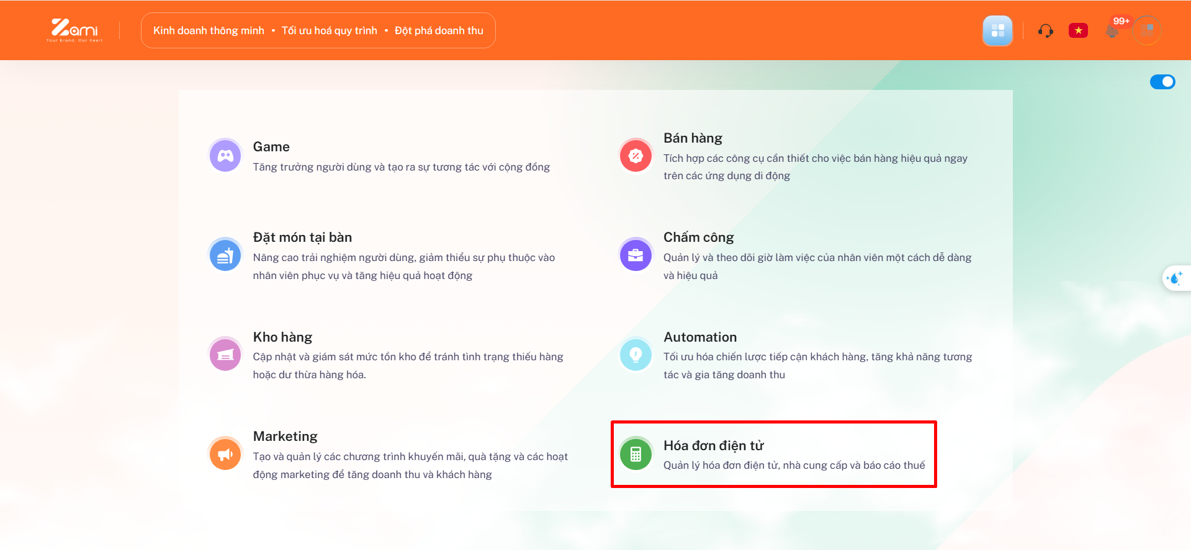Open the user profile avatar menu
1191x550 pixels.
click(x=1147, y=30)
